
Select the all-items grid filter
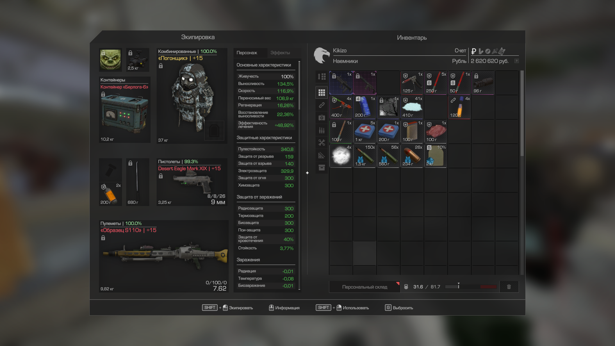click(322, 93)
